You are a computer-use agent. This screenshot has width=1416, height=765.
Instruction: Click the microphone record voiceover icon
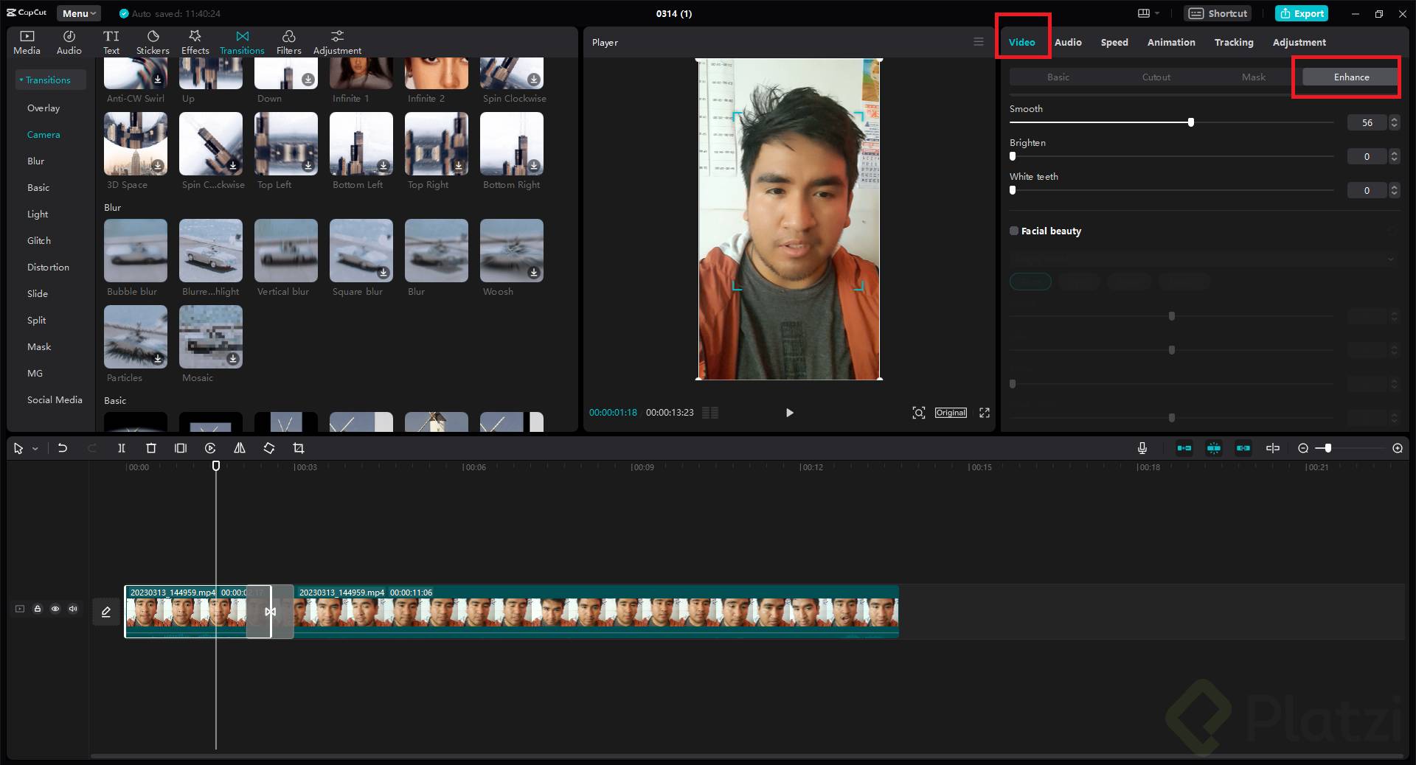coord(1142,448)
